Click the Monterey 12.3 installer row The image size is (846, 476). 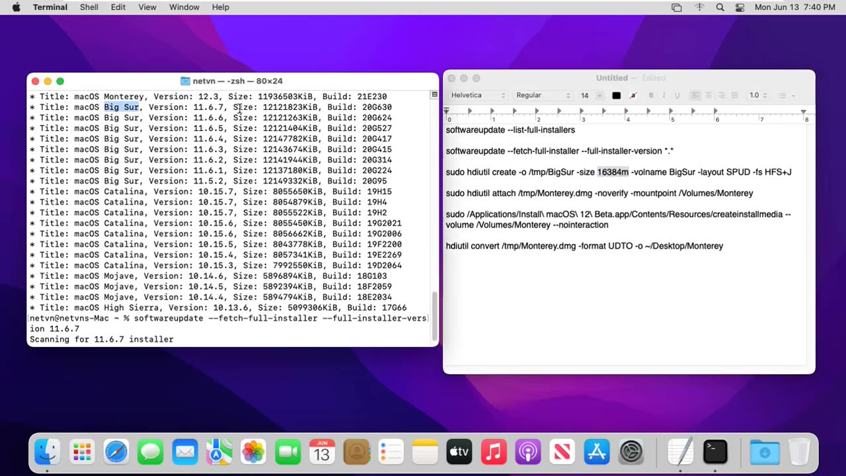208,97
